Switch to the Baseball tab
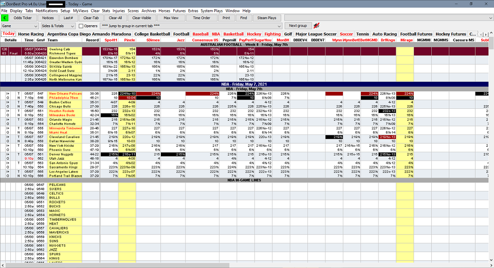This screenshot has height=268, width=494. [200, 34]
